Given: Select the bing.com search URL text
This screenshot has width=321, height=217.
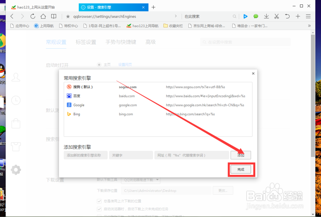Looking at the screenshot, I should 190,114.
